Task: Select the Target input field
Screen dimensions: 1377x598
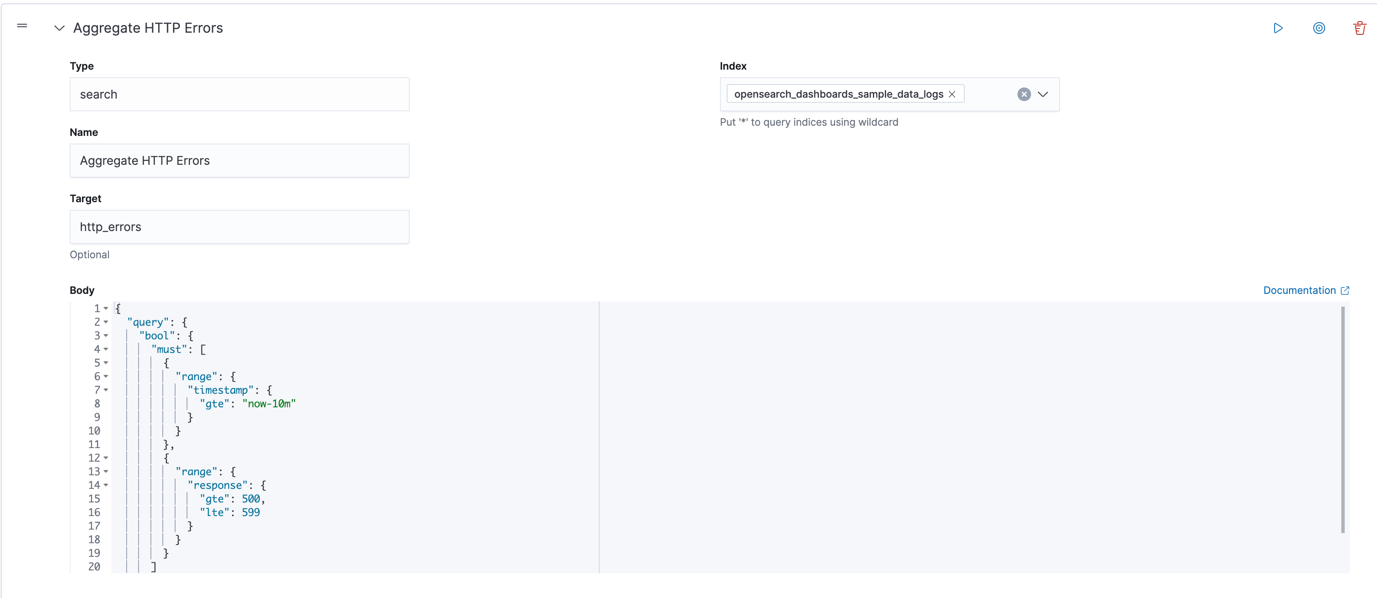Action: [x=239, y=226]
